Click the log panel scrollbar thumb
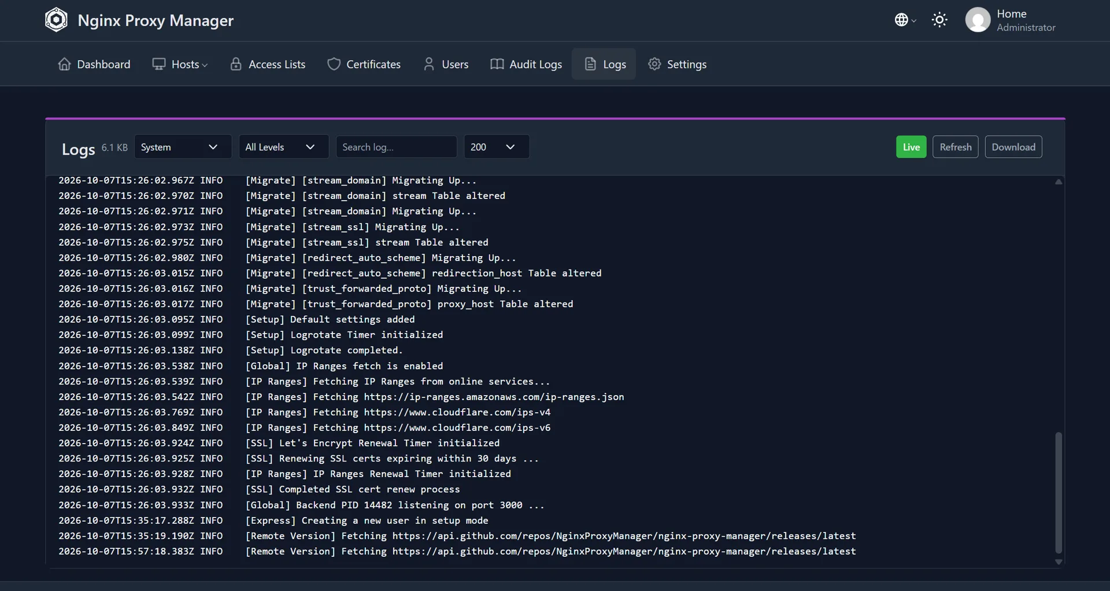 pos(1059,492)
